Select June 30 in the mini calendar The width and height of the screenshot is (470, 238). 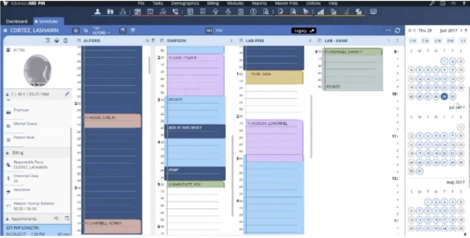click(453, 96)
